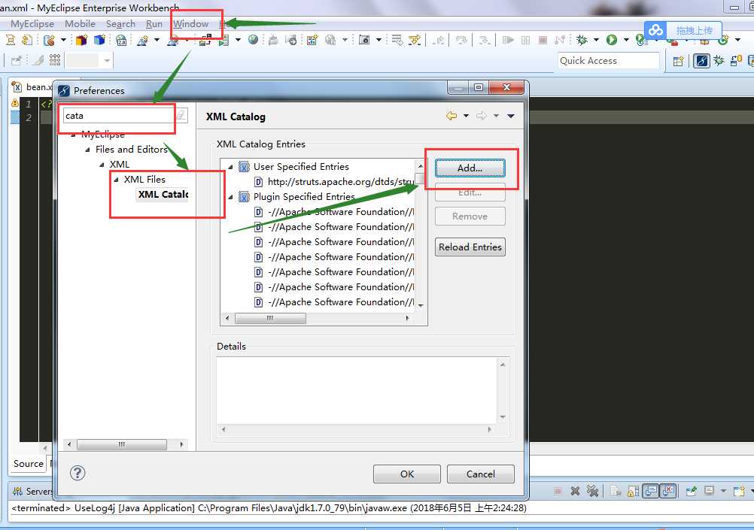The image size is (754, 530).
Task: Switch to the Source tab of the editor
Action: coord(29,464)
